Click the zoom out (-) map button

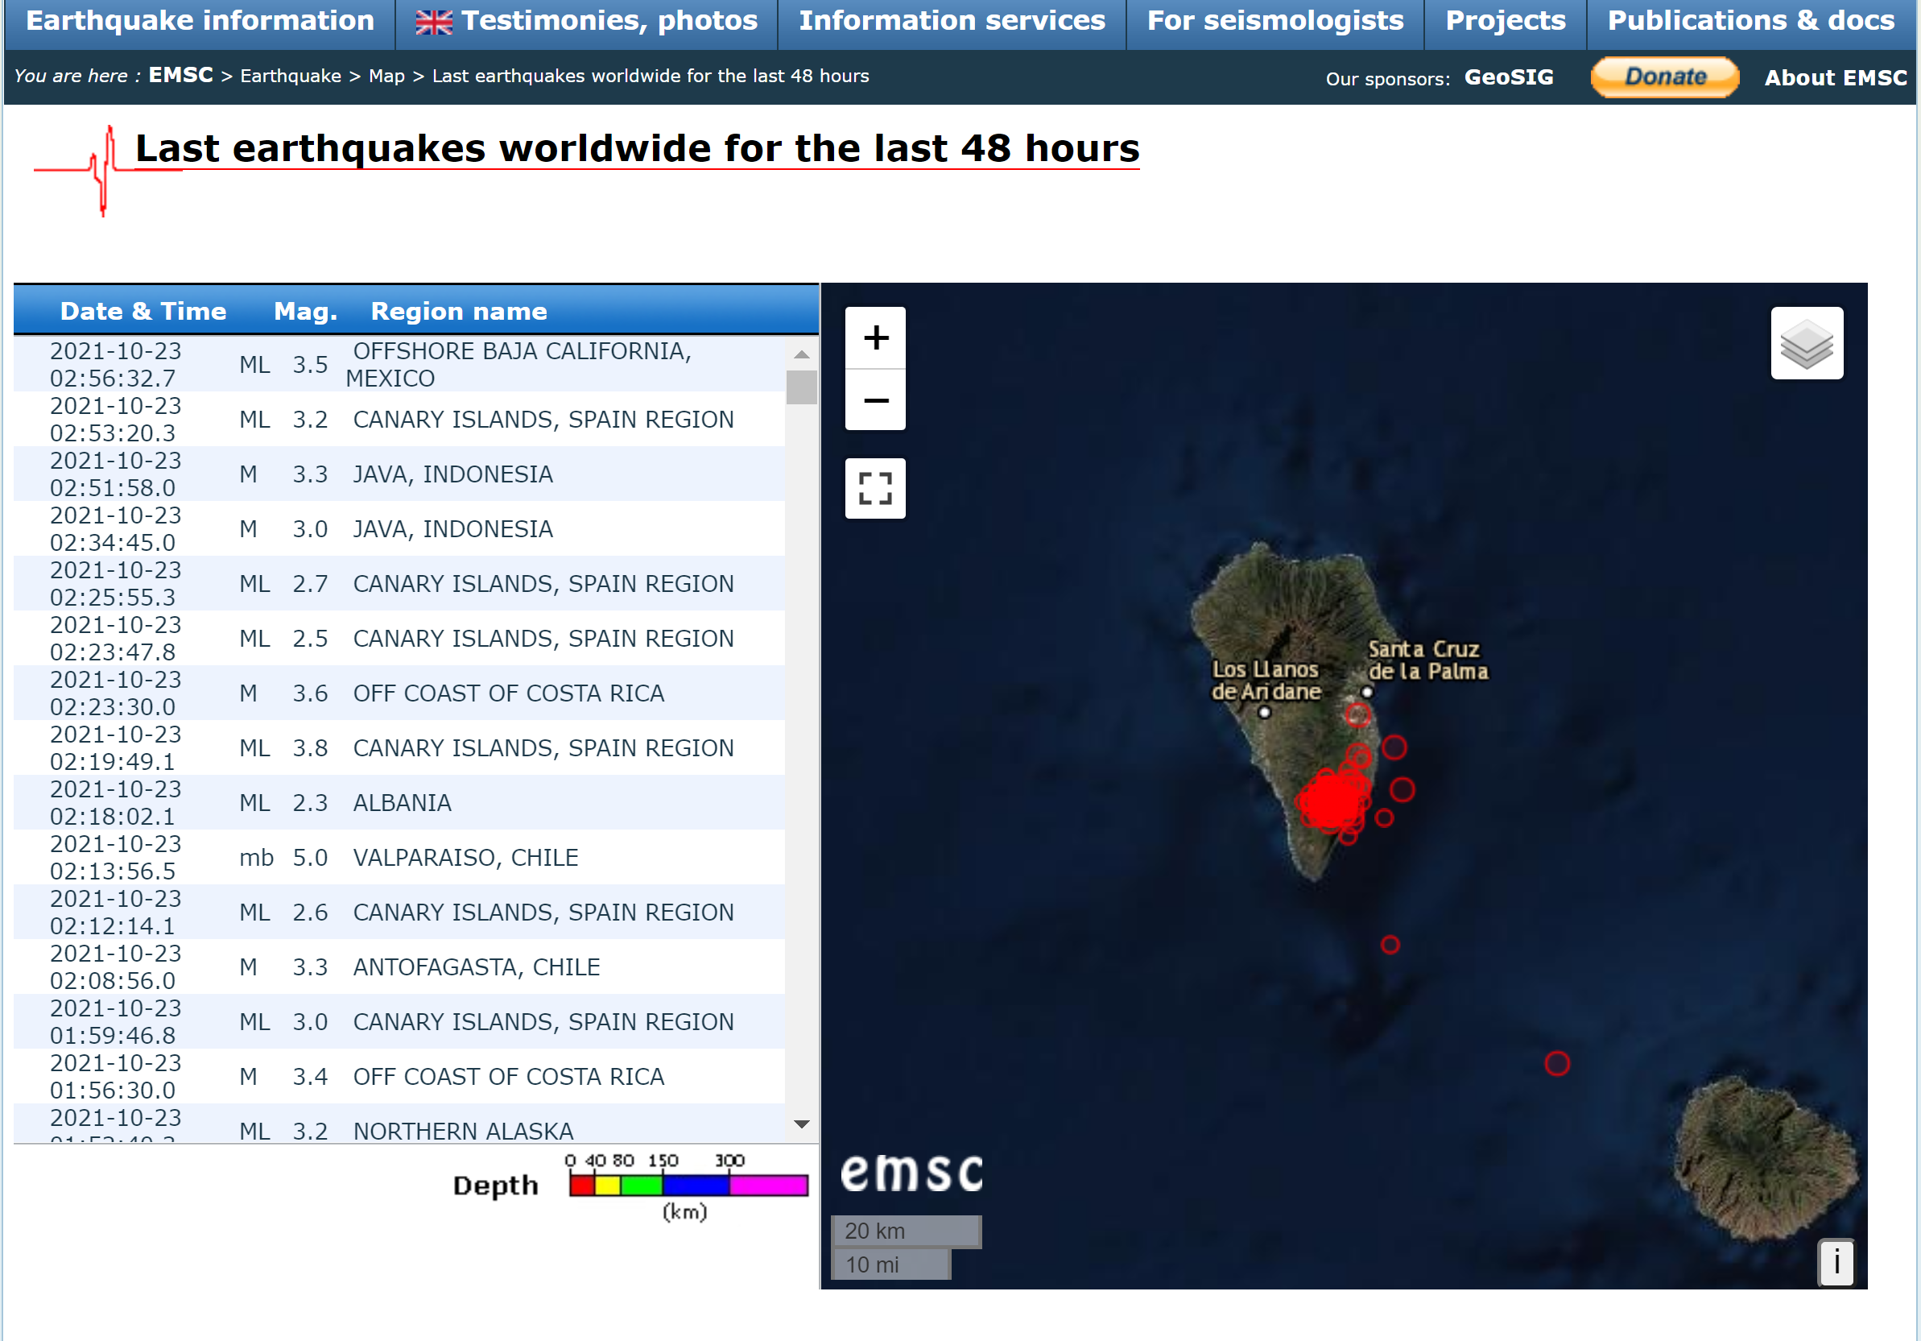(876, 400)
